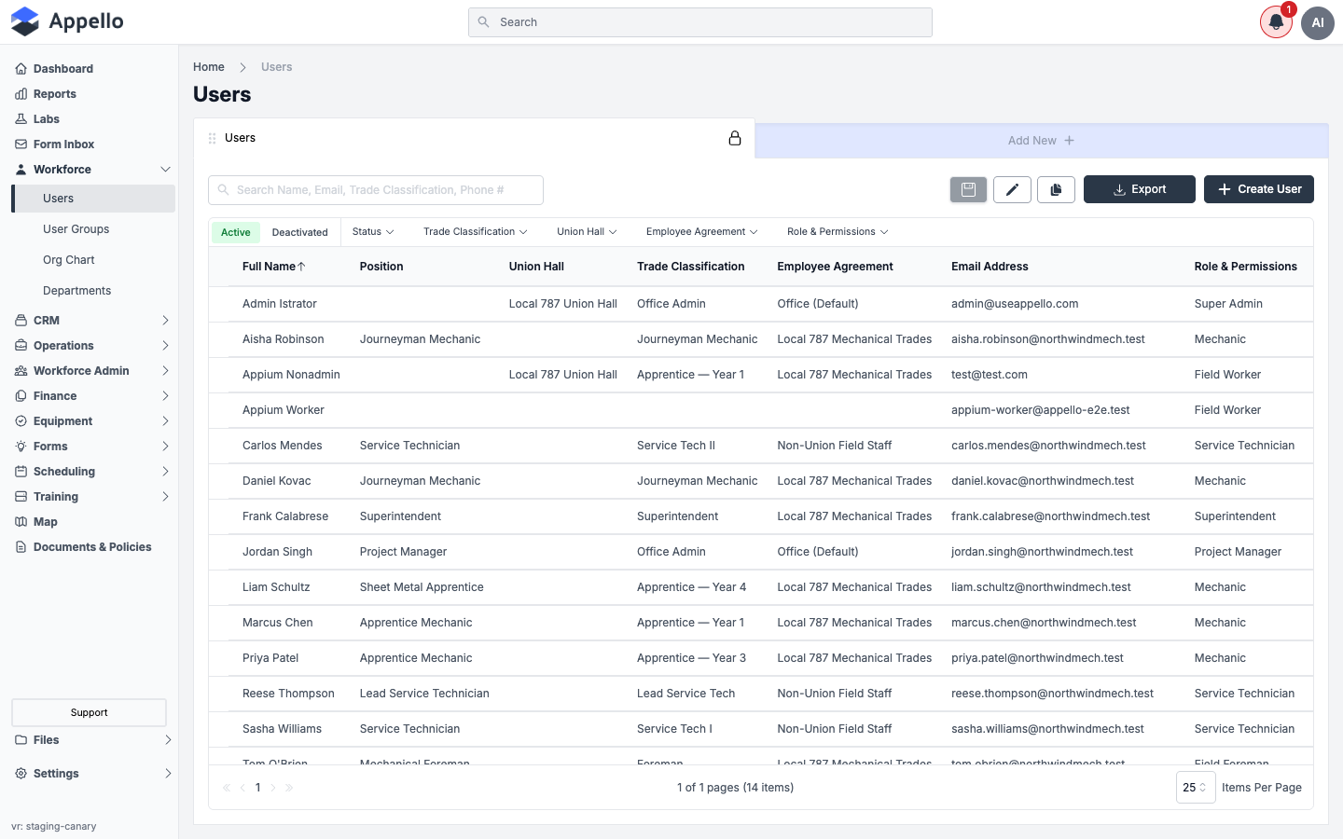Open Labs in the sidebar
1343x839 pixels.
pos(46,118)
